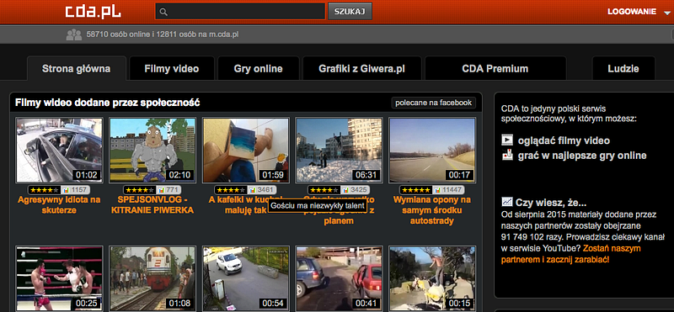Click the polecane na facebook button

[x=434, y=103]
